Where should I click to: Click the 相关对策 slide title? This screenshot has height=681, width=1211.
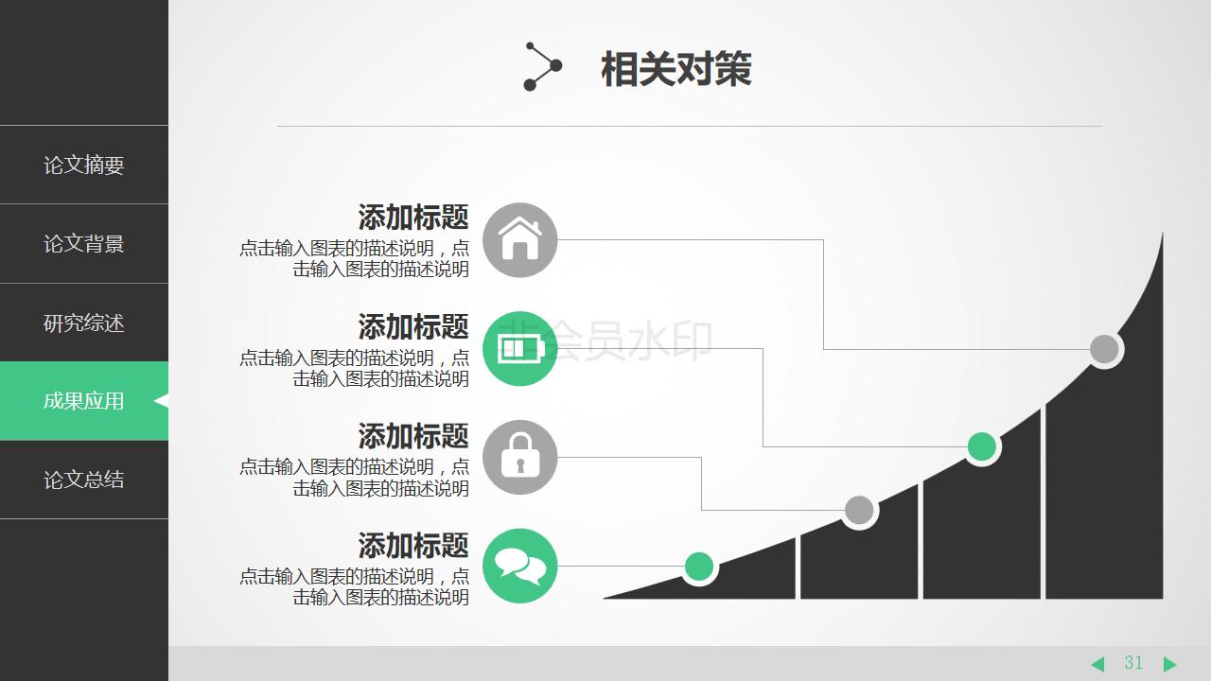pyautogui.click(x=676, y=68)
